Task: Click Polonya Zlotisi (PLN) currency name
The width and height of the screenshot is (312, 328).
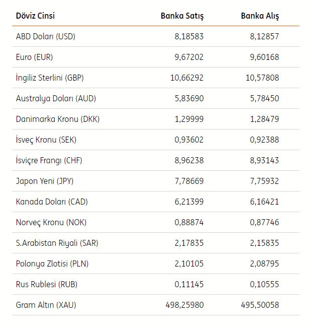Action: point(52,264)
